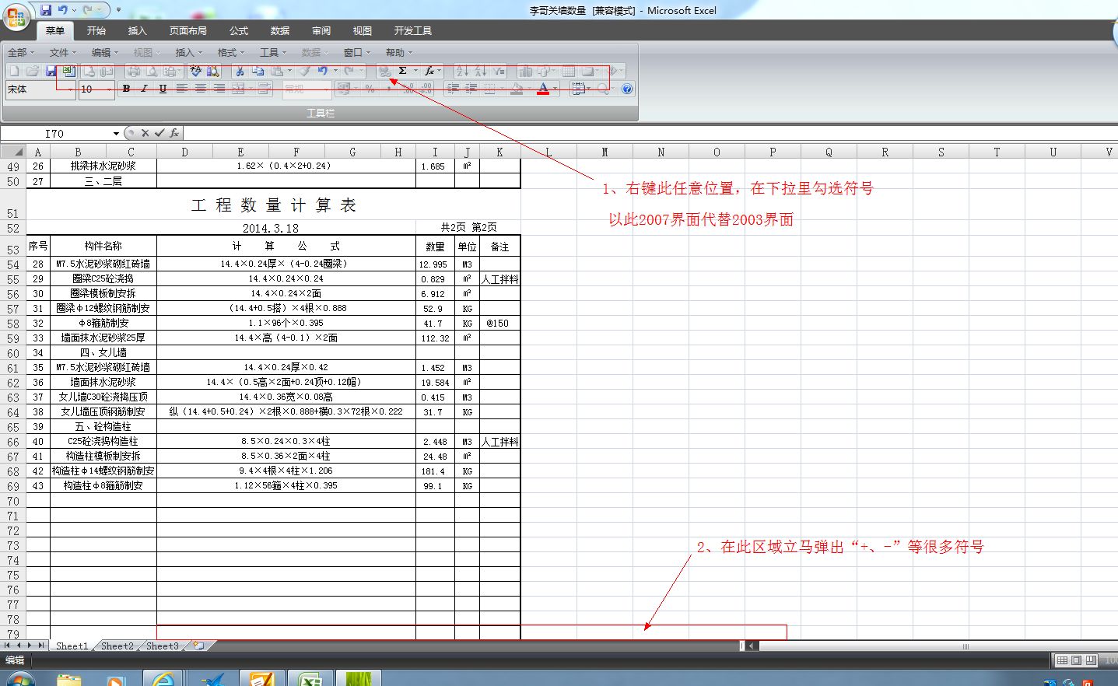
Task: Toggle bold formatting on toolbar
Action: tap(125, 89)
